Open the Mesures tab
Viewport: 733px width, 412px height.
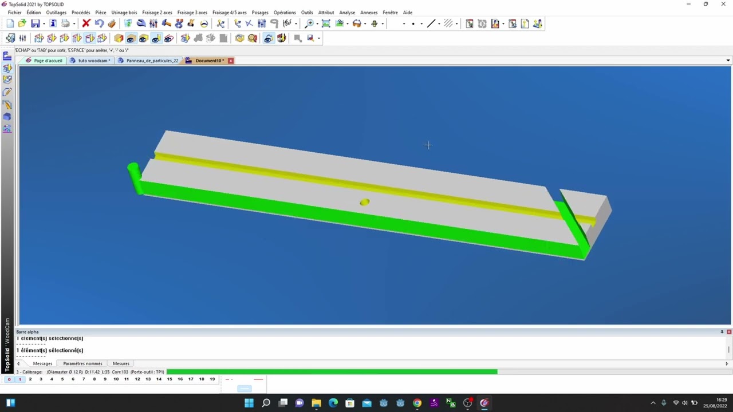click(x=121, y=363)
